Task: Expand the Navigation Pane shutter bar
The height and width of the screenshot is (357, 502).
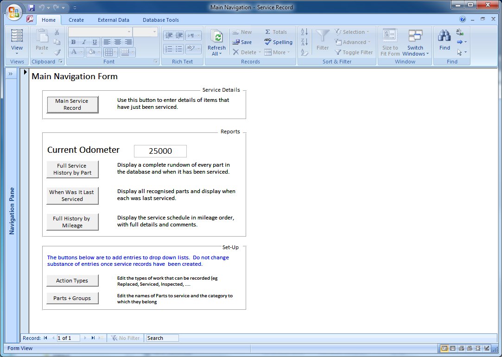Action: pyautogui.click(x=11, y=74)
